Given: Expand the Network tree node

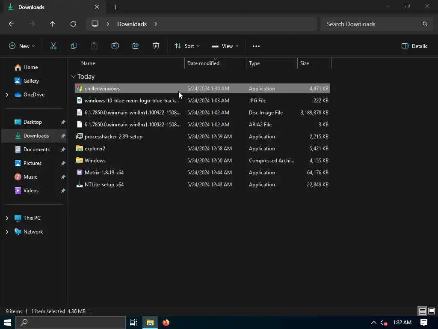Looking at the screenshot, I should 7,232.
